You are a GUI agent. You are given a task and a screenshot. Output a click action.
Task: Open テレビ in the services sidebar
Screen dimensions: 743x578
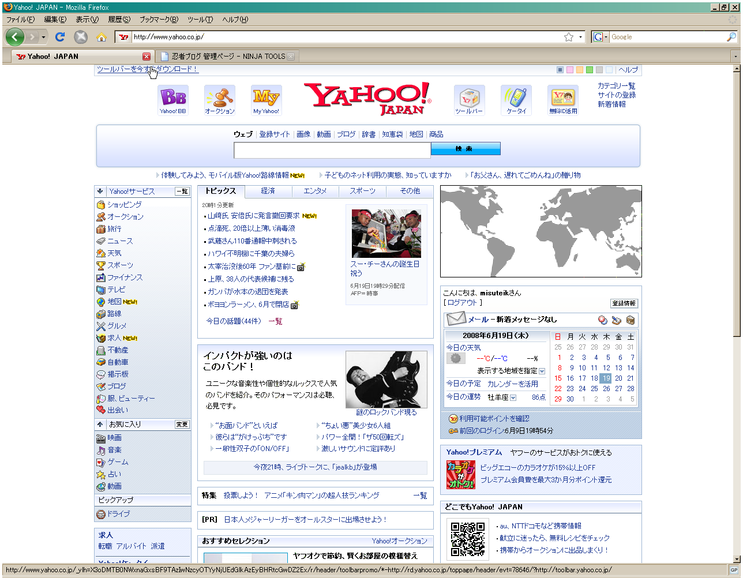coord(116,290)
